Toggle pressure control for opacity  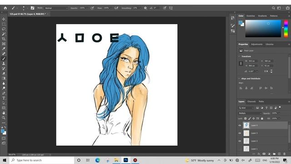point(92,8)
